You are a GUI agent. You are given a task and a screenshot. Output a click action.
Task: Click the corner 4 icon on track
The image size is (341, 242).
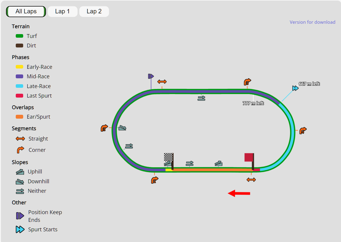(x=303, y=131)
